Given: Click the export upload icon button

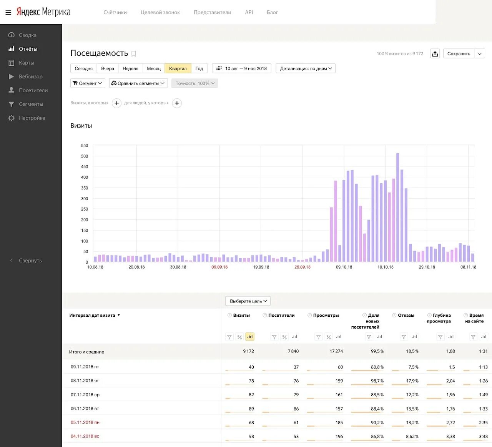Looking at the screenshot, I should pos(435,54).
